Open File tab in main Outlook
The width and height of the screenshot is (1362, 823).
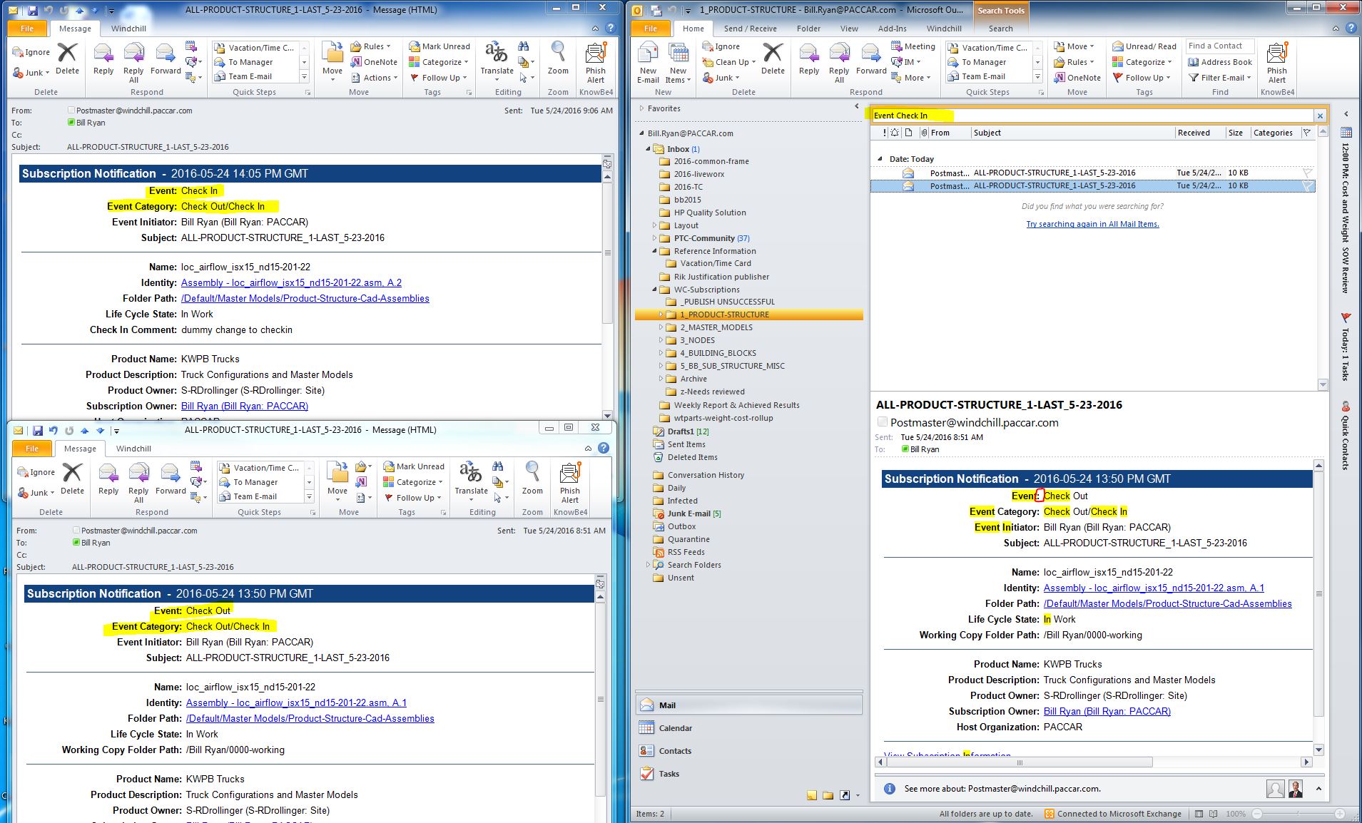pos(651,29)
